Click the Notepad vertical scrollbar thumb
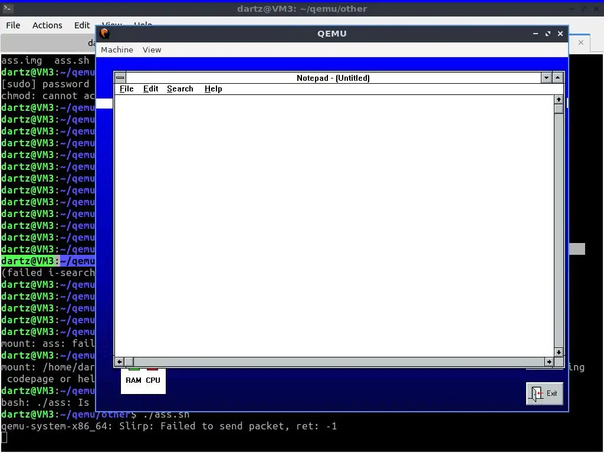The image size is (604, 453). point(559,109)
